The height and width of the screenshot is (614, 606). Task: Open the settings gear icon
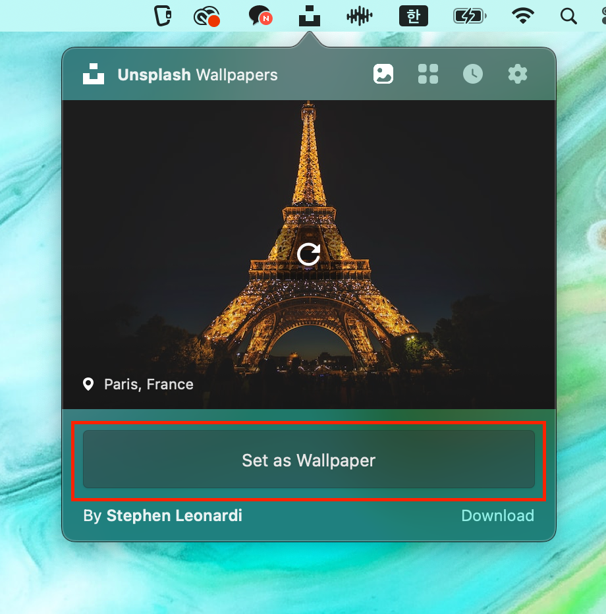coord(518,74)
